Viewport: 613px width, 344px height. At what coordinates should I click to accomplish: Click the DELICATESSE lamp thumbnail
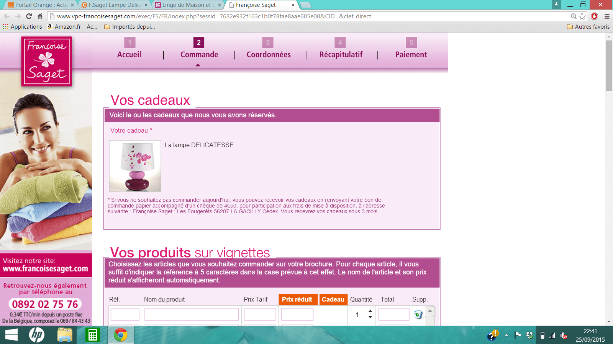click(x=135, y=166)
